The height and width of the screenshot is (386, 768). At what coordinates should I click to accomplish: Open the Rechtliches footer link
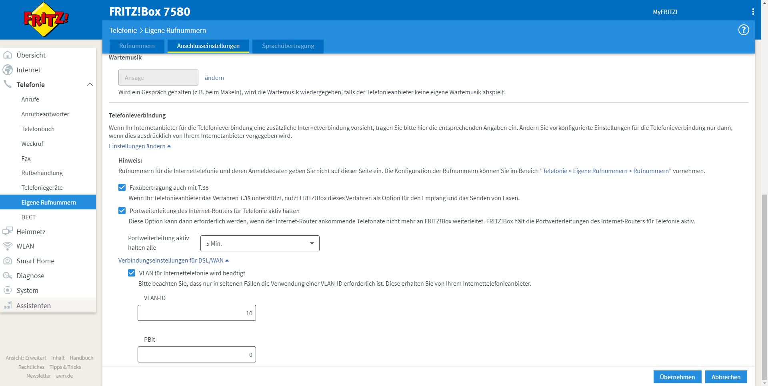tap(32, 367)
